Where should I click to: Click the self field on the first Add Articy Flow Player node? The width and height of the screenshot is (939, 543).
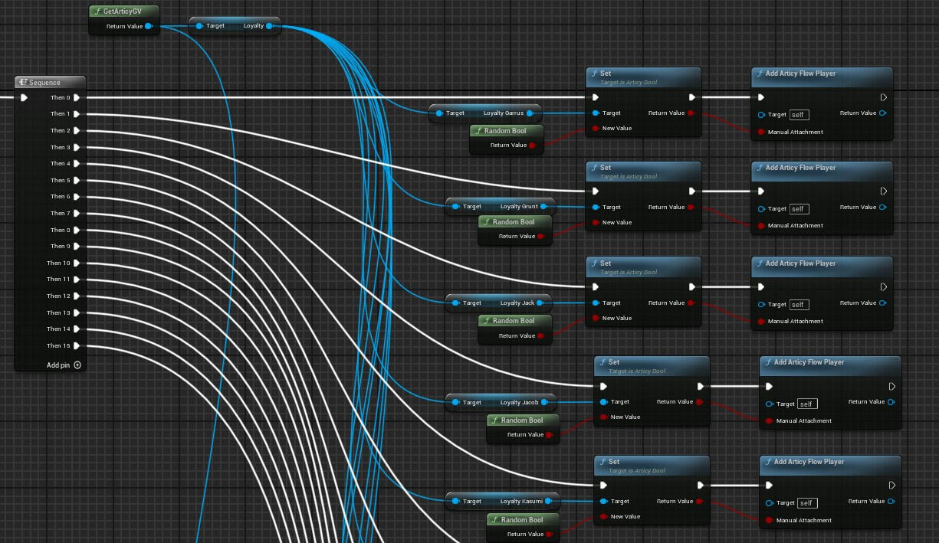tap(799, 115)
